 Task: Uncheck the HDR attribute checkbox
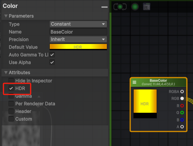(x=11, y=88)
